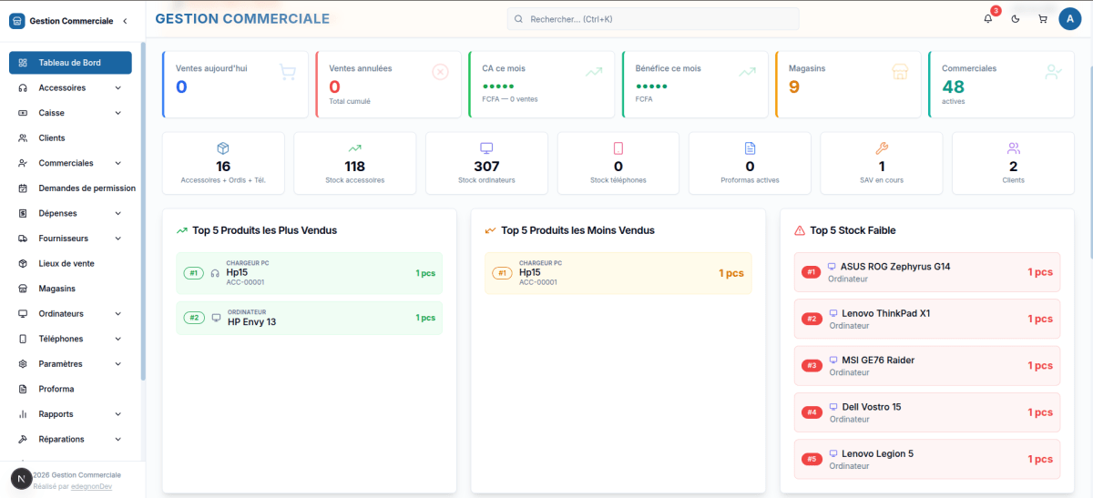Toggle dark mode with moon icon
This screenshot has width=1093, height=498.
1016,18
